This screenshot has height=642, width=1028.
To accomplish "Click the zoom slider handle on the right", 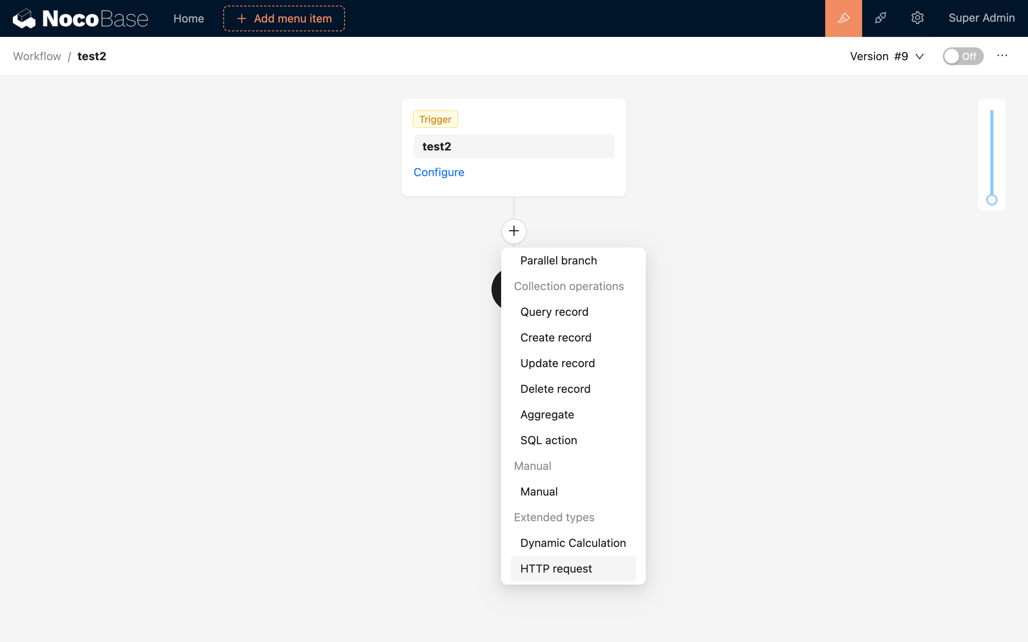I will coord(992,200).
